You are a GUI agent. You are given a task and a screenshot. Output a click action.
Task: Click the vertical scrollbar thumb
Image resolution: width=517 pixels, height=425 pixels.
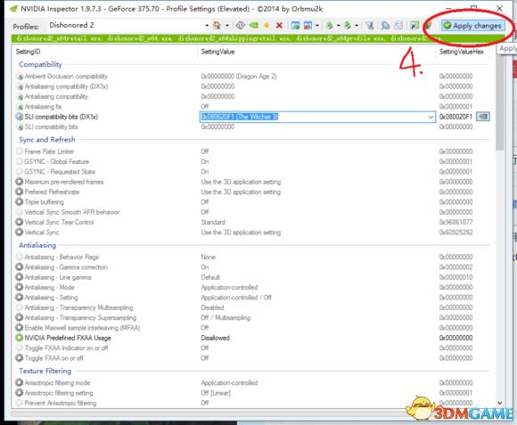pos(500,102)
